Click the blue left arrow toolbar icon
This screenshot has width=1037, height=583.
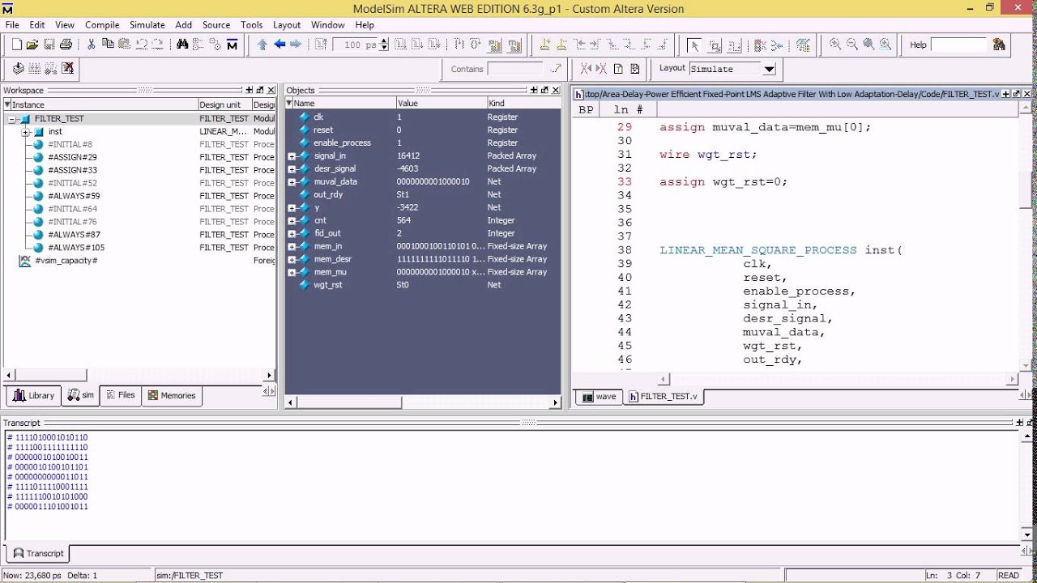click(279, 45)
